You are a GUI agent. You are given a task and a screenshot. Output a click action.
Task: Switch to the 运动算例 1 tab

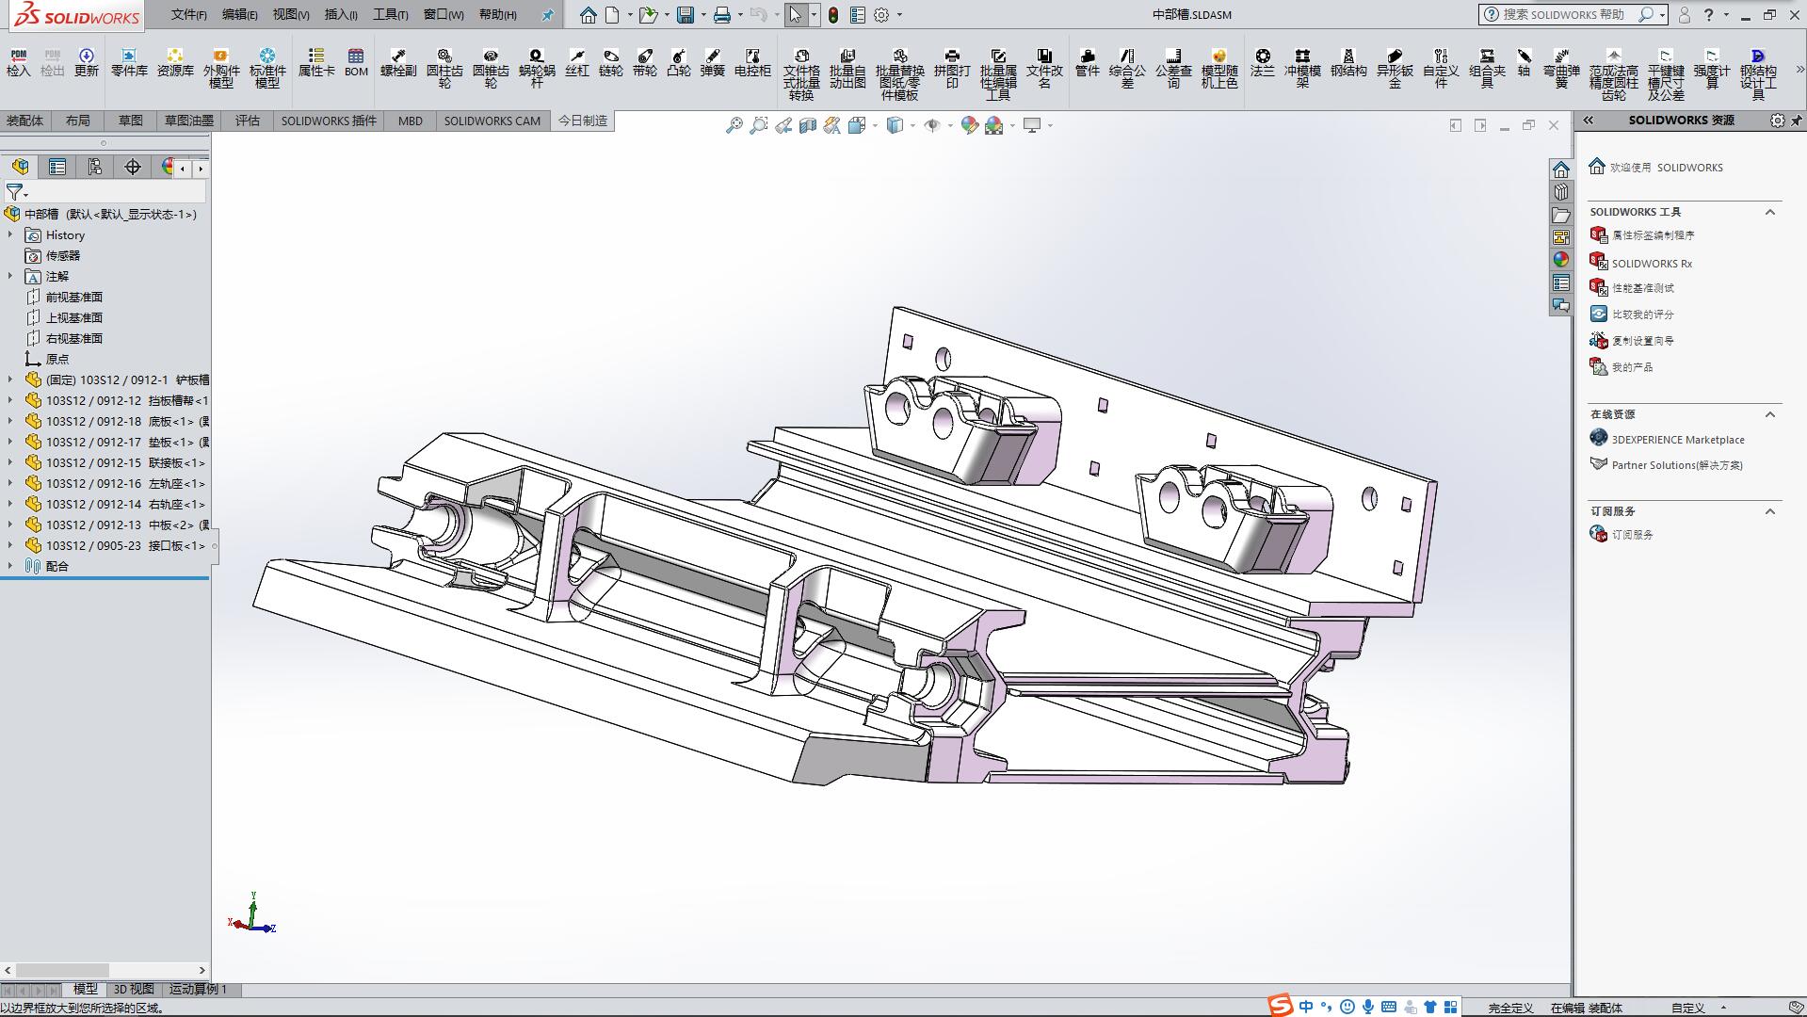tap(199, 990)
